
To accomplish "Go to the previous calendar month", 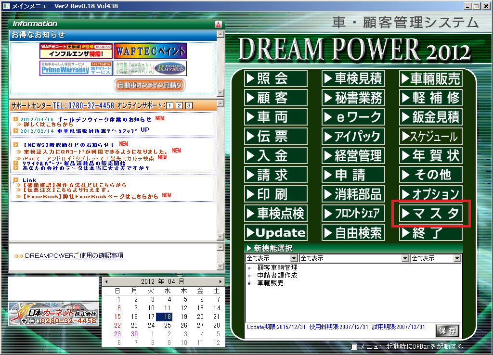I will click(106, 281).
